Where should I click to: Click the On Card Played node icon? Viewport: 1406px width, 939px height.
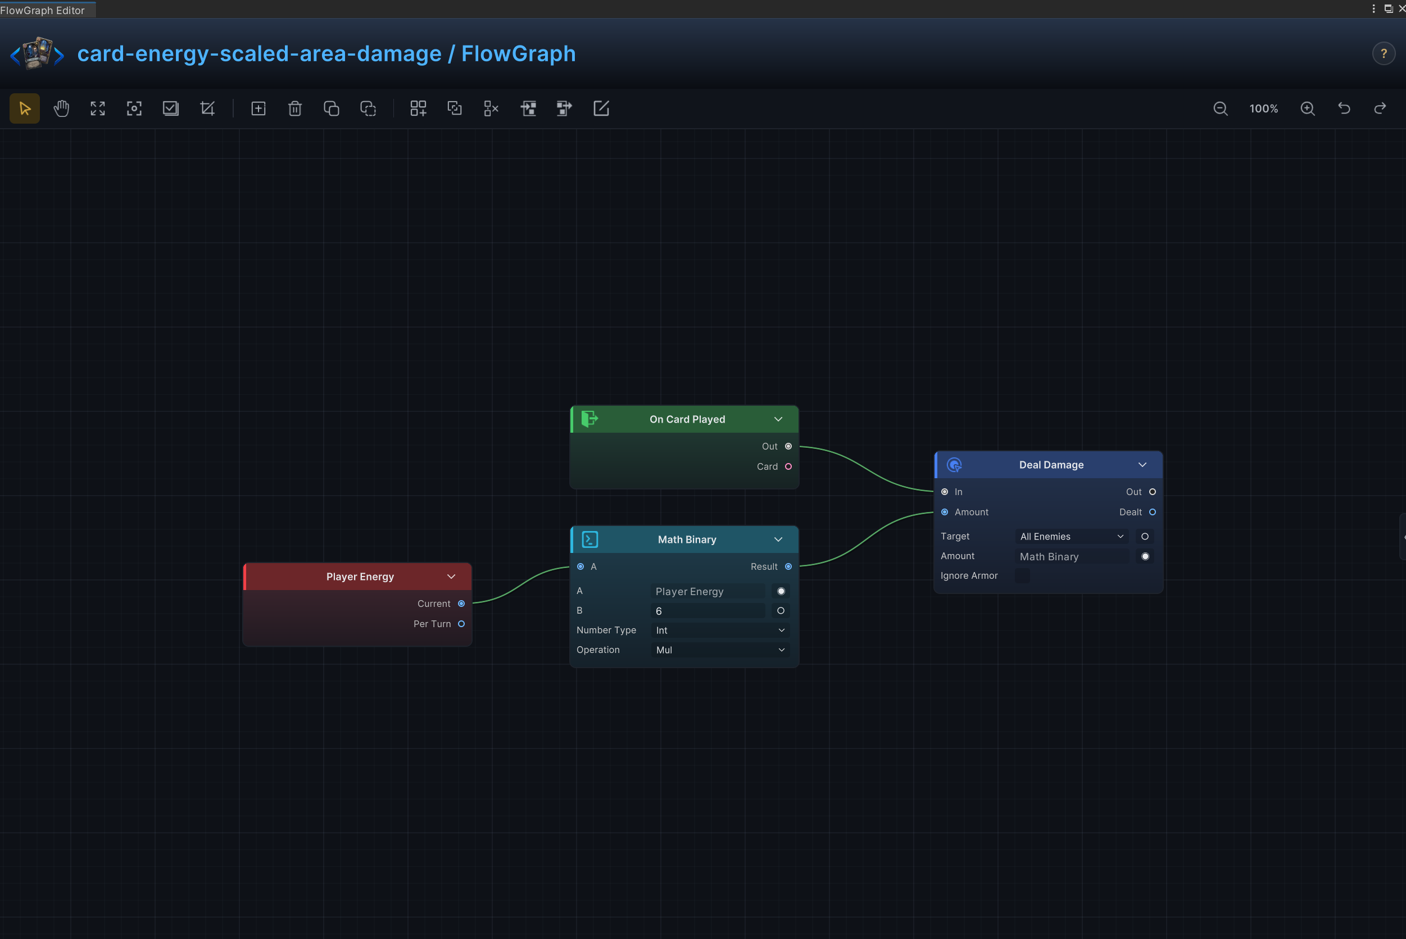click(589, 419)
